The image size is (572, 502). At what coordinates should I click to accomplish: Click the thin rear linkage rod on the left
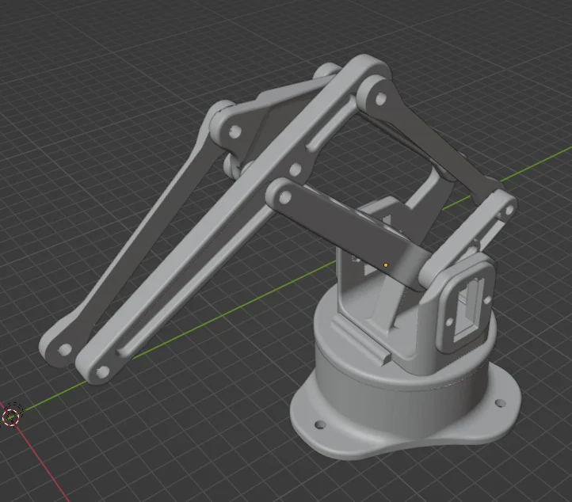coord(135,253)
